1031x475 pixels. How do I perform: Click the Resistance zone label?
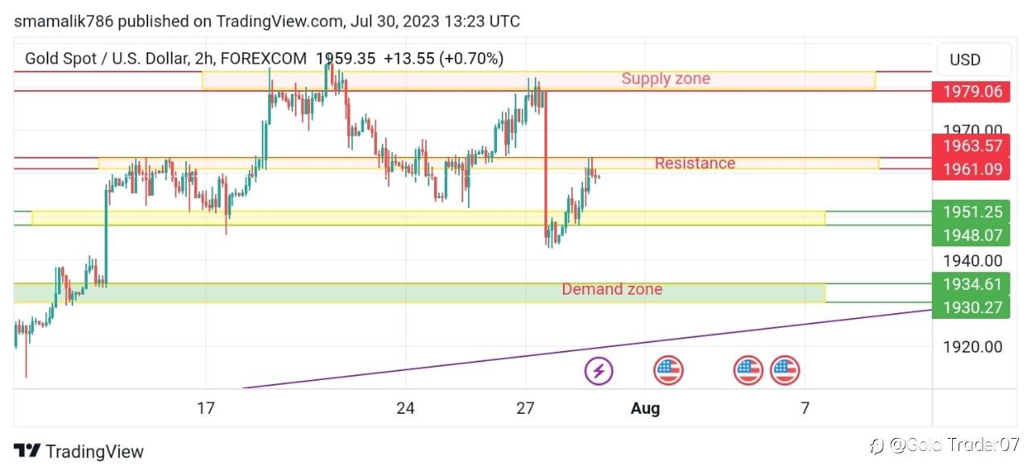tap(694, 163)
